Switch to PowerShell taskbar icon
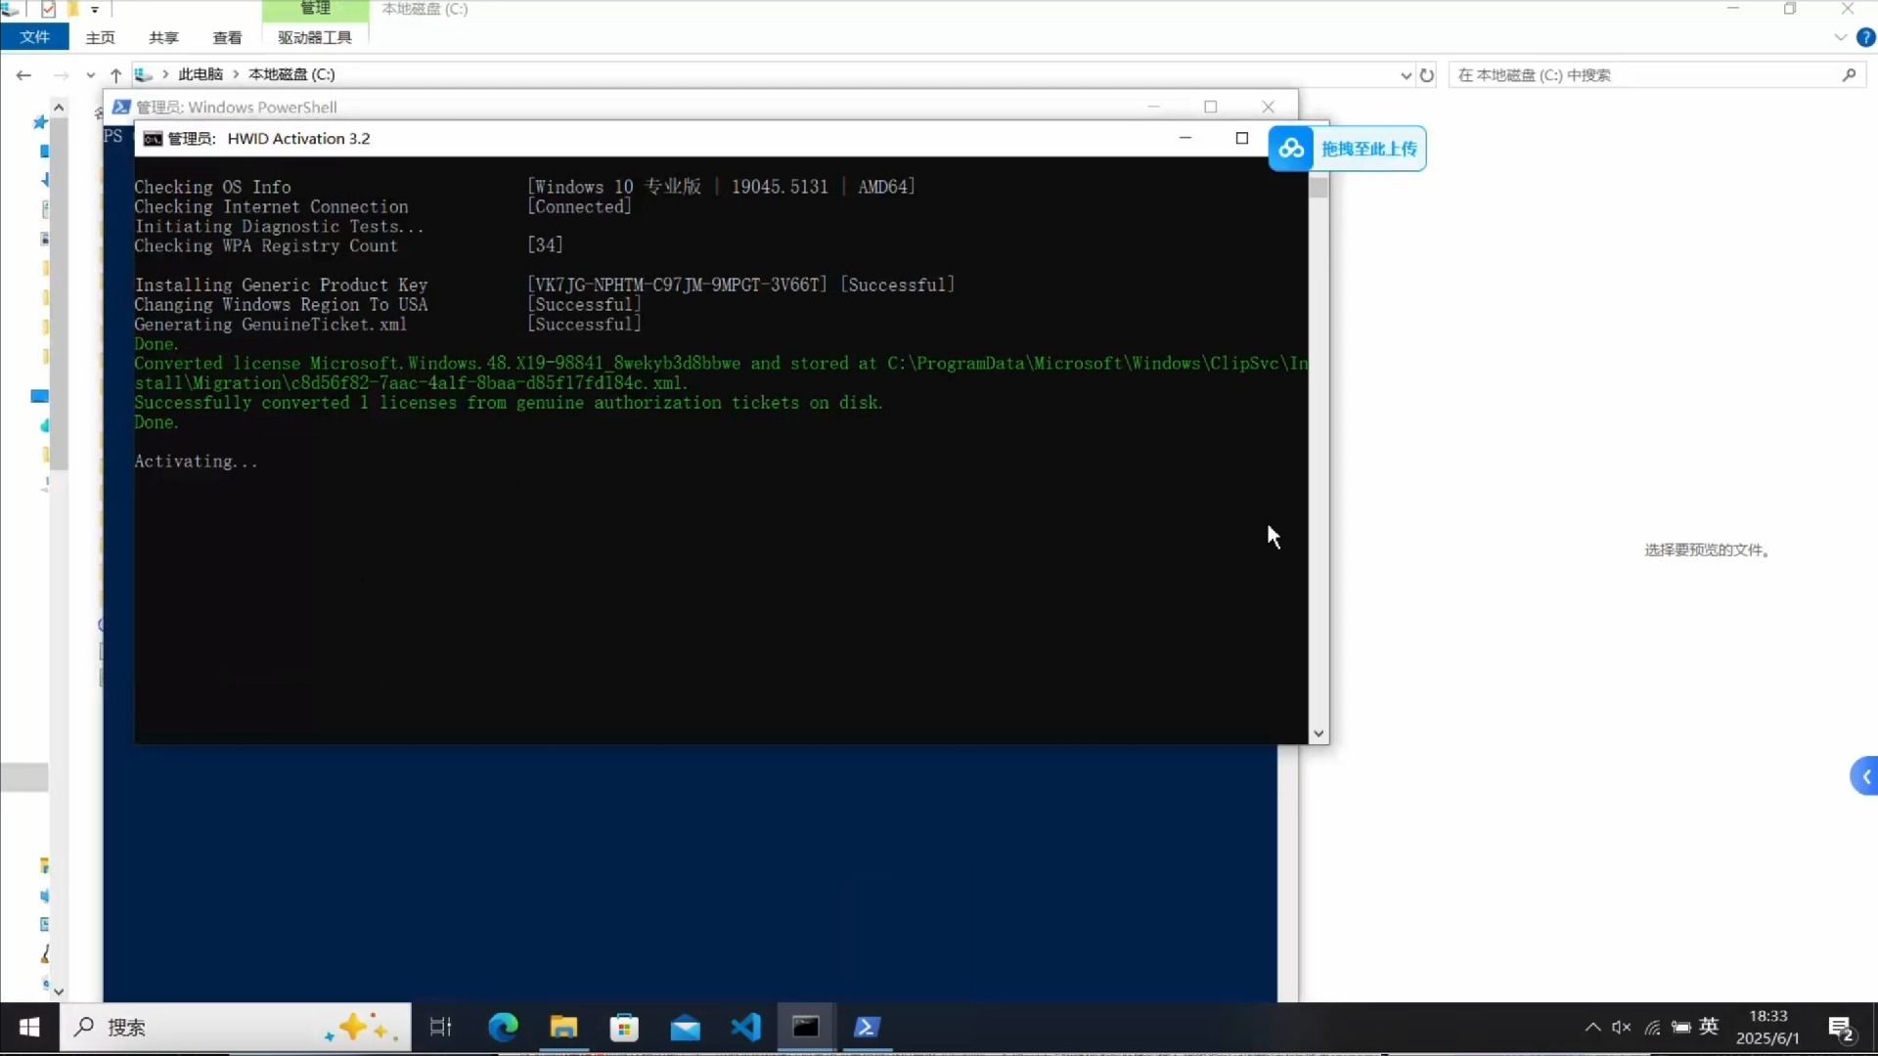Image resolution: width=1878 pixels, height=1056 pixels. 867,1027
